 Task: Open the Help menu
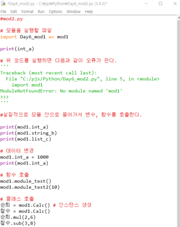click(x=89, y=12)
